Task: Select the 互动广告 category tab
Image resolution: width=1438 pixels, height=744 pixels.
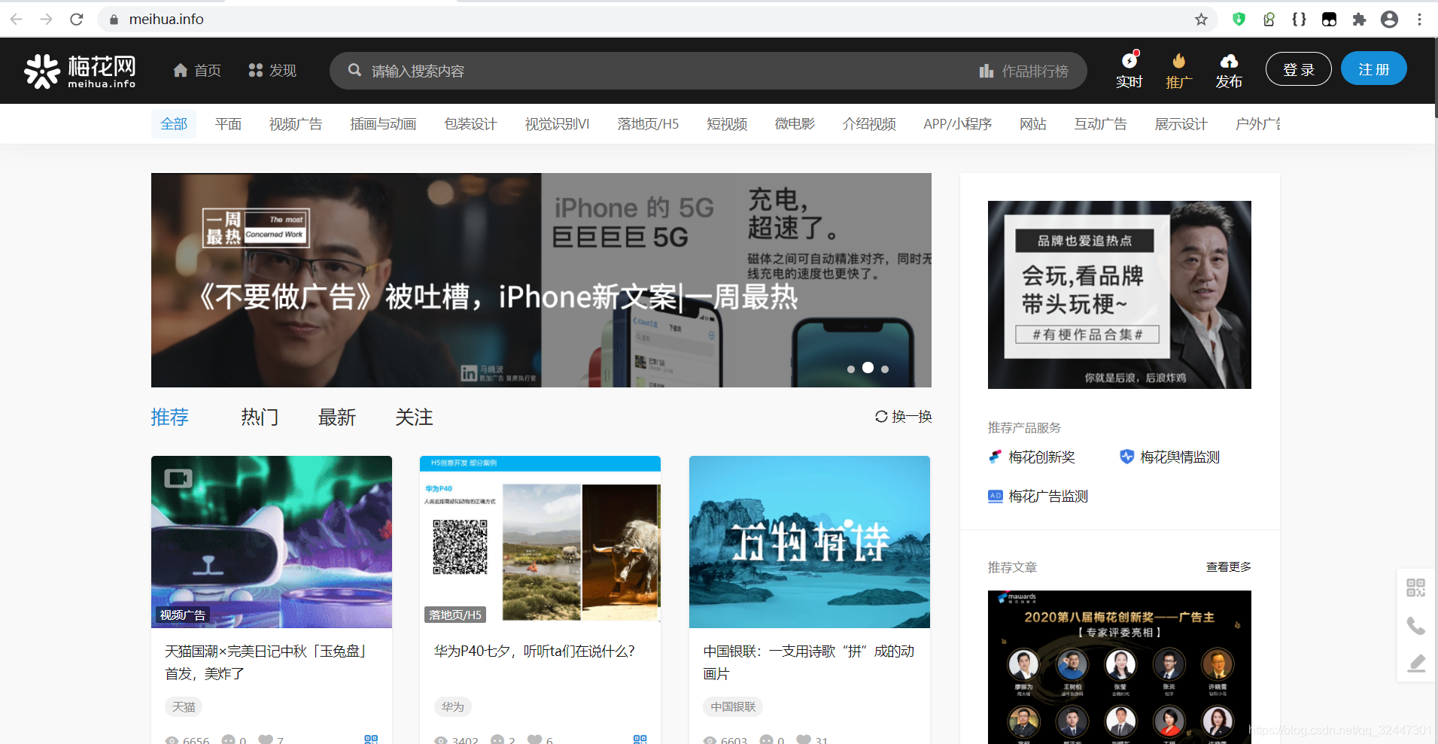Action: tap(1100, 124)
